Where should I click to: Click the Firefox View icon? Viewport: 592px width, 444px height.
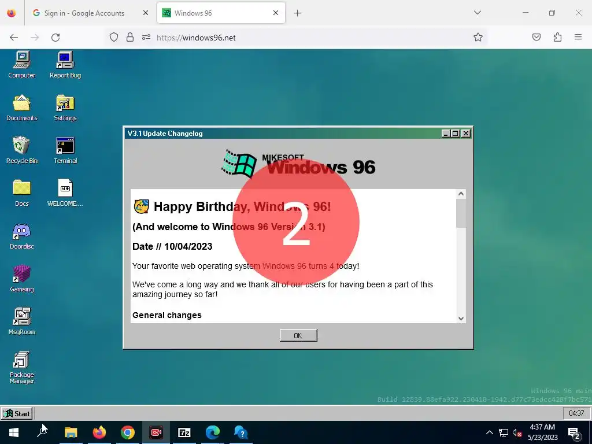[12, 13]
